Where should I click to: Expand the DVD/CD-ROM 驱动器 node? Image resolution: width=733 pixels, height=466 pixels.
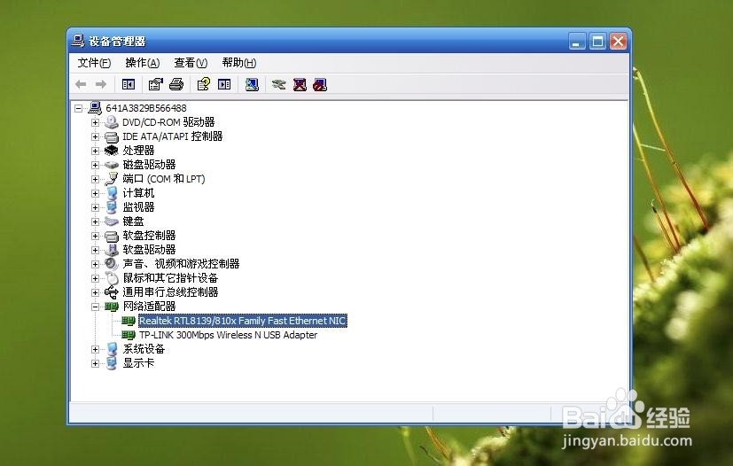click(95, 122)
